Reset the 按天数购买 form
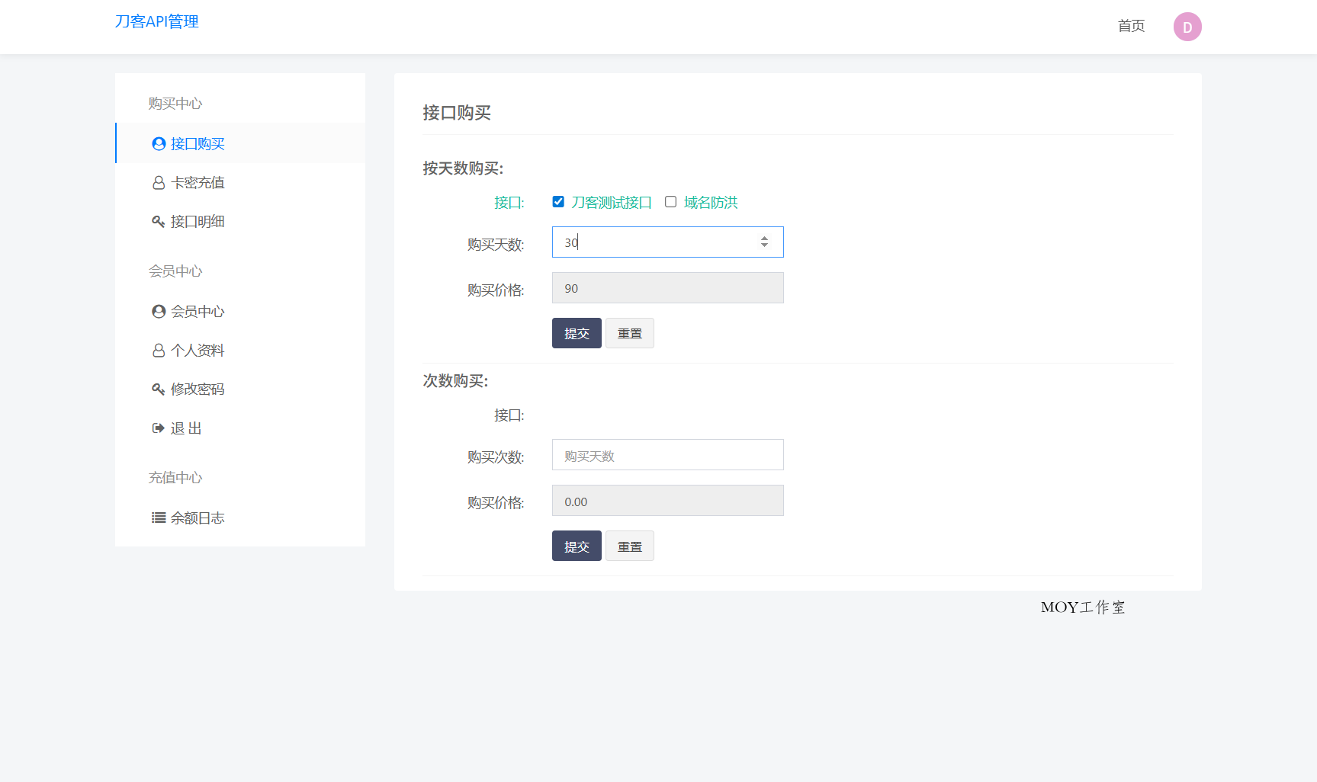The height and width of the screenshot is (782, 1317). click(629, 333)
